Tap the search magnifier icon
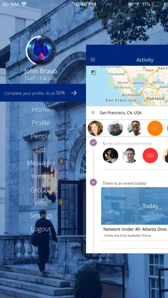The image size is (168, 298). pyautogui.click(x=93, y=113)
